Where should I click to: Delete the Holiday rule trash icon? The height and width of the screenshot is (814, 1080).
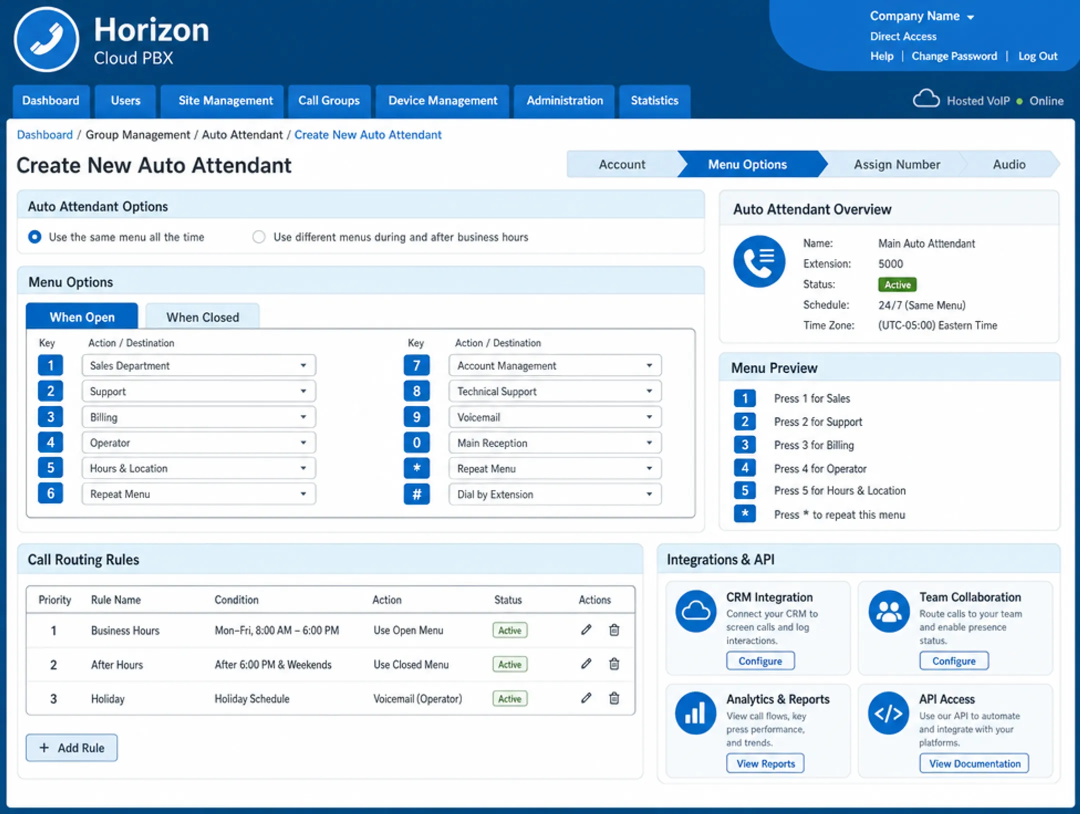[x=614, y=698]
